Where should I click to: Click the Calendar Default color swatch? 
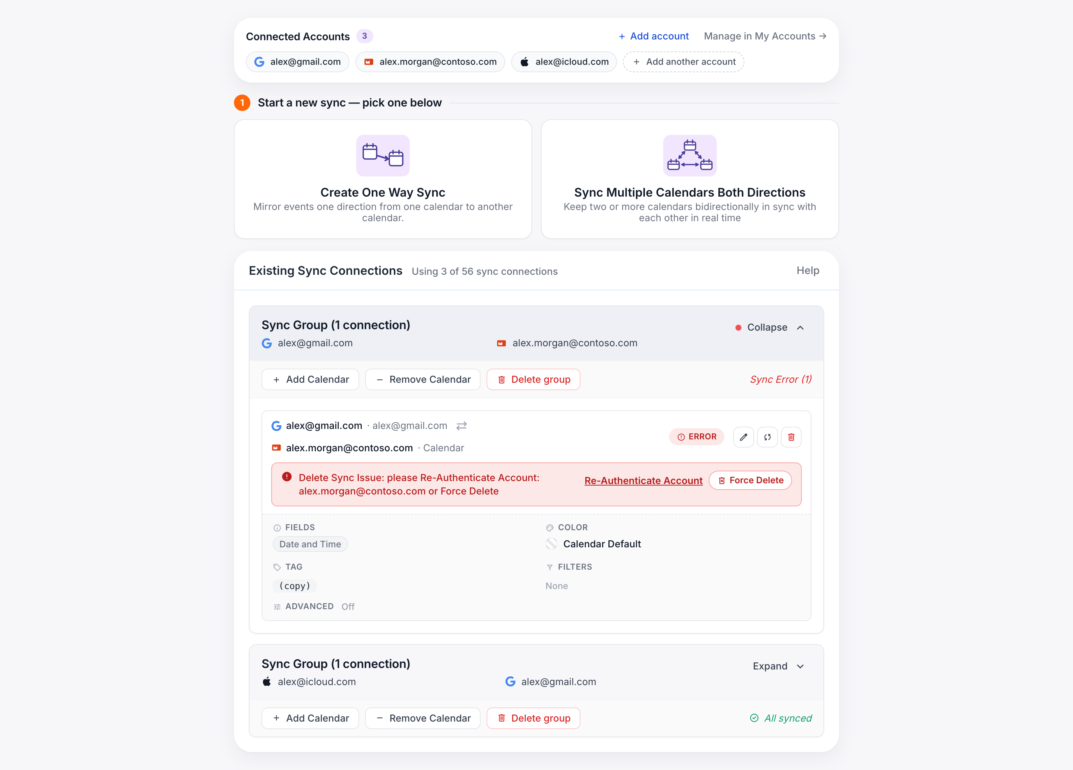click(x=551, y=544)
